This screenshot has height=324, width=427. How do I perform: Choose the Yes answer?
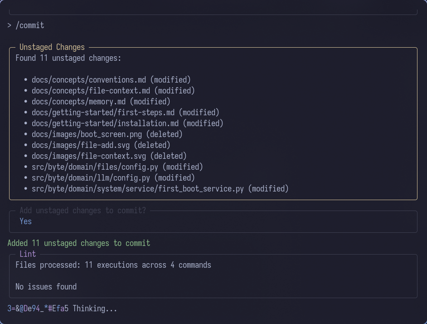26,221
